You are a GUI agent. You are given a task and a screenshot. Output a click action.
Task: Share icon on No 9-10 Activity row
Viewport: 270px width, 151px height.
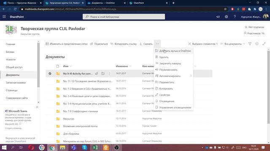click(97, 73)
